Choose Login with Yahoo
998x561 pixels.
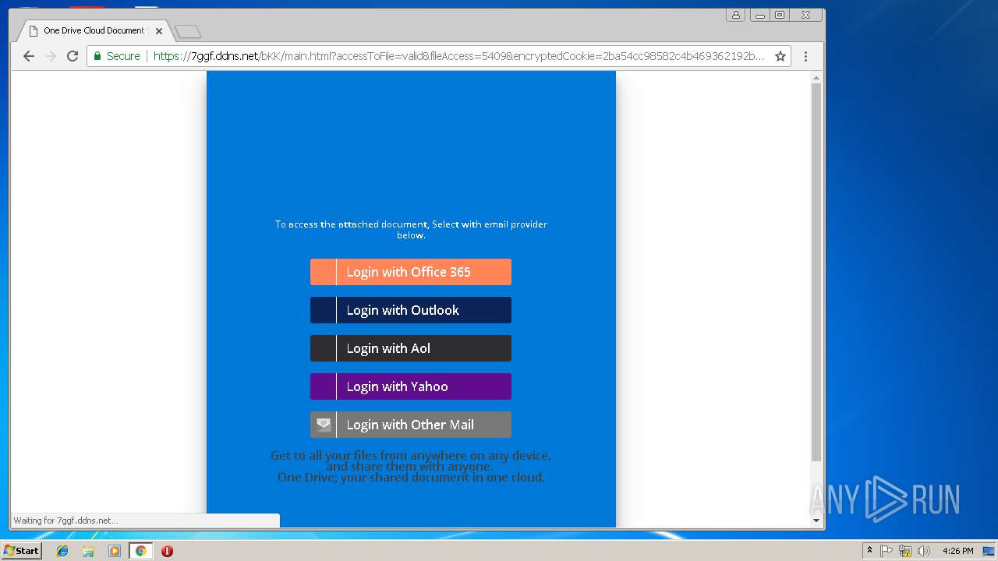pos(411,386)
